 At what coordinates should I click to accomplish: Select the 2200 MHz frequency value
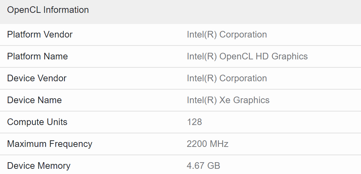pyautogui.click(x=207, y=144)
